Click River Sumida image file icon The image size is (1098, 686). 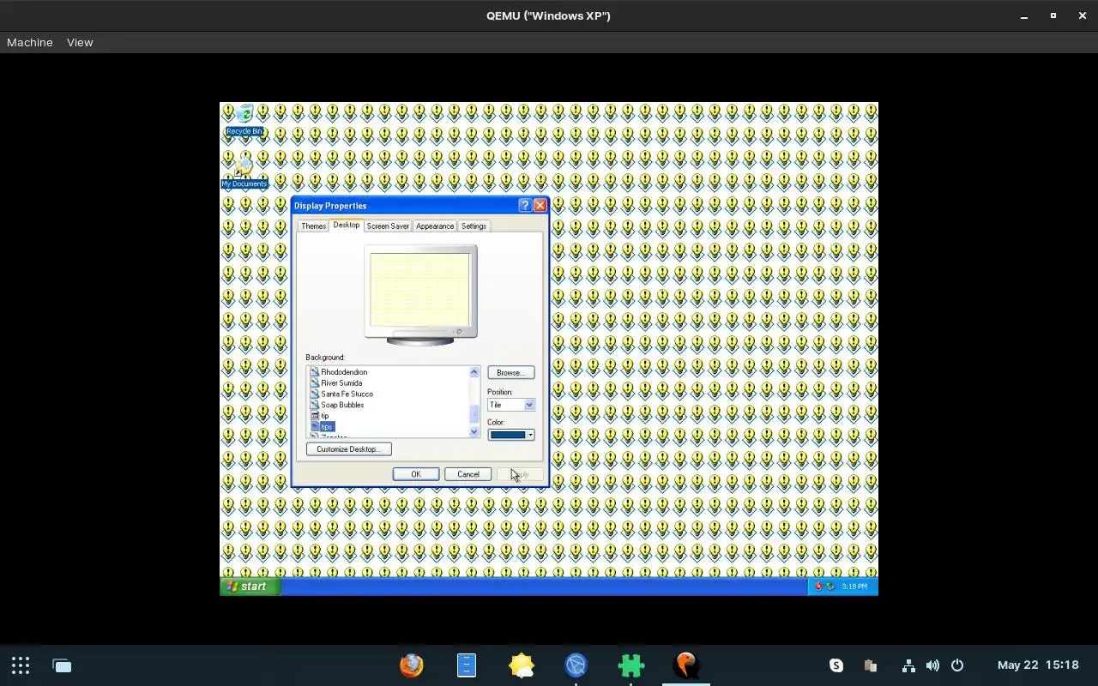pos(314,383)
